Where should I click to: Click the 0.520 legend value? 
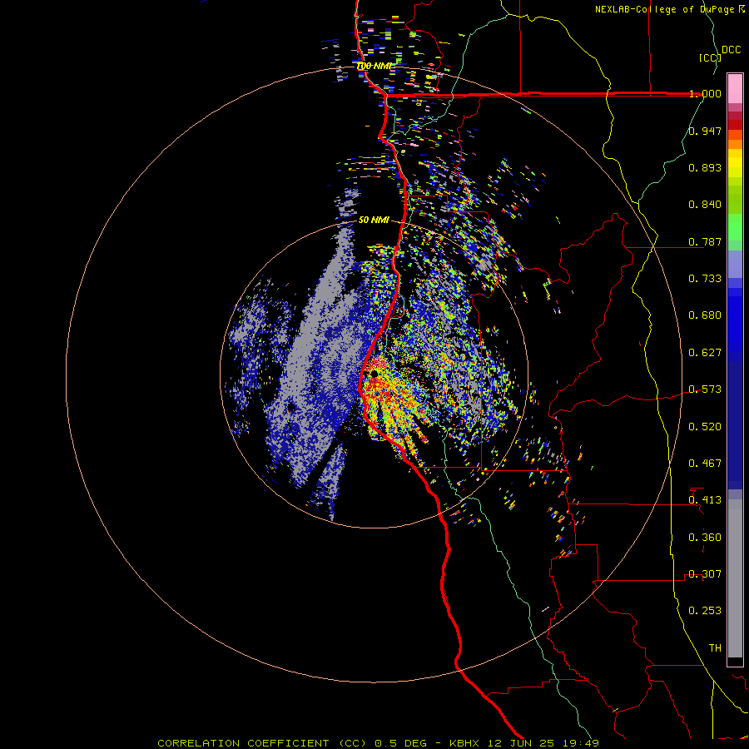[x=705, y=427]
